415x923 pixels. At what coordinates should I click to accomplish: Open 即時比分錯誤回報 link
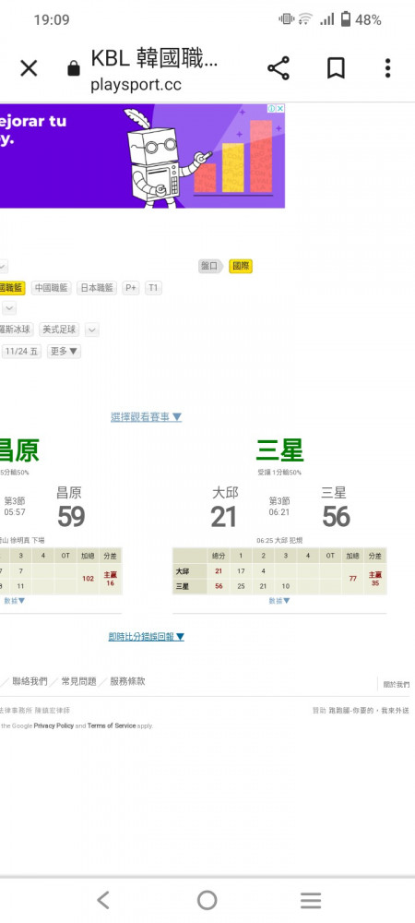tap(147, 637)
